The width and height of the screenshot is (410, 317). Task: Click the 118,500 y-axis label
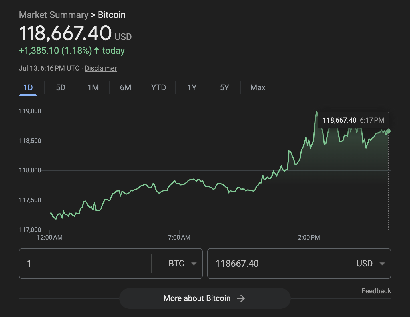(30, 141)
